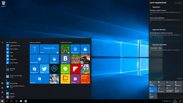Open the Фотографии tile
Screen dimensions: 183x103
pos(54,59)
